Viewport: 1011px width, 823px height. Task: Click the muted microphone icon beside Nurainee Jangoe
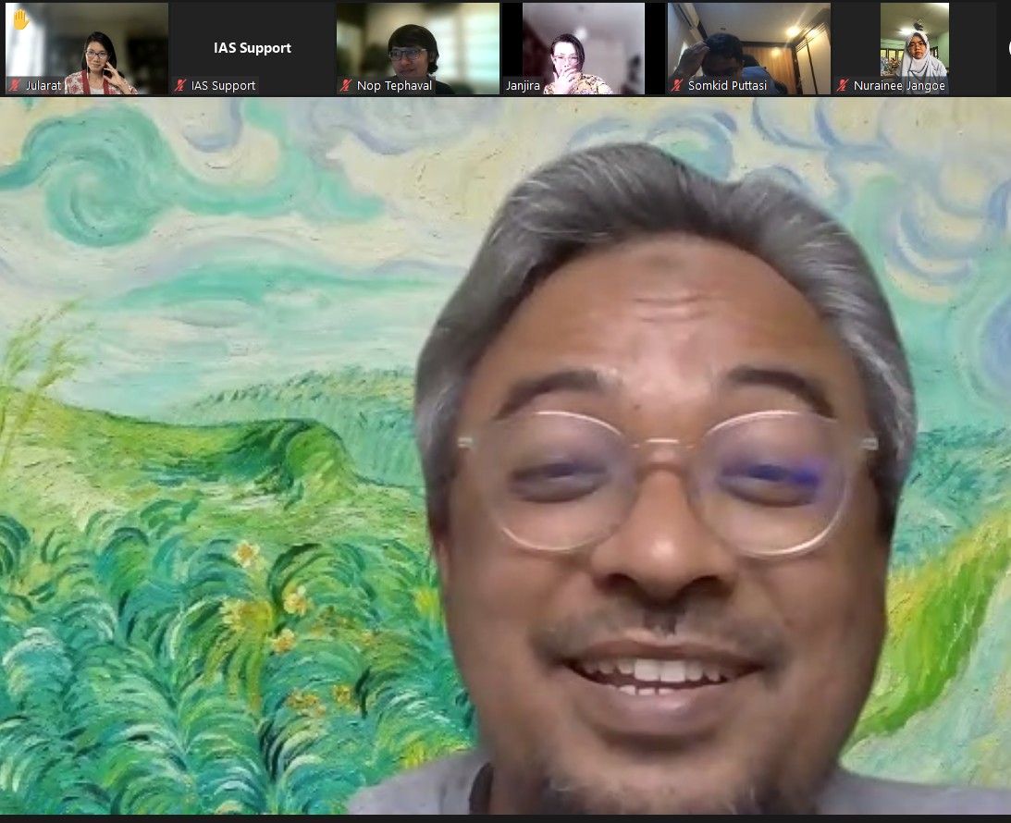click(x=843, y=85)
